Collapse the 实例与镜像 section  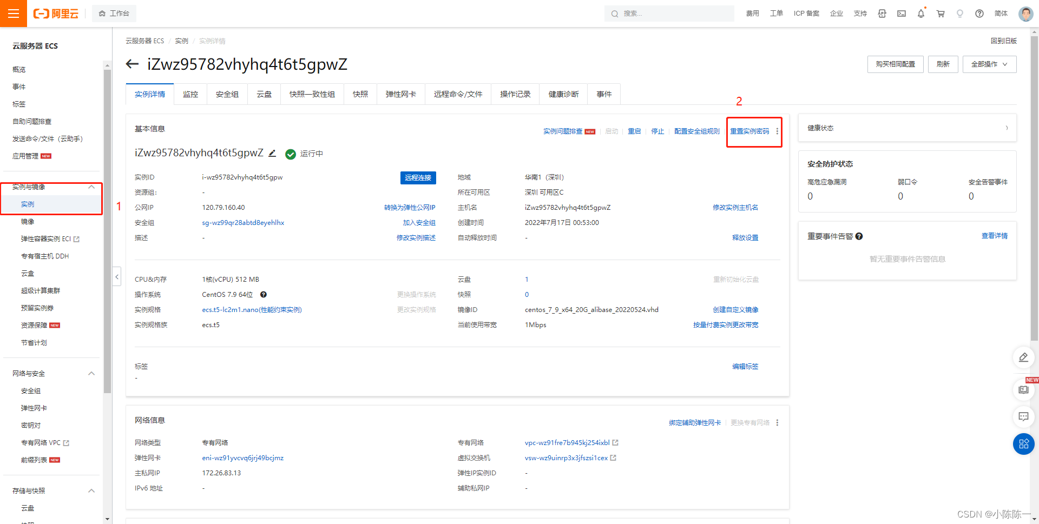(91, 187)
